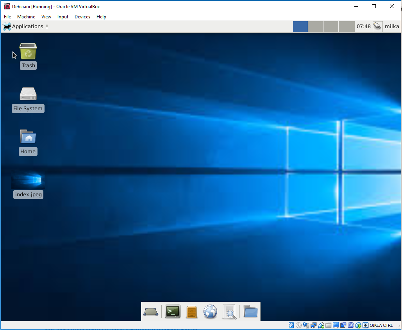Open Application Finder magnifier icon
402x330 pixels.
(229, 312)
